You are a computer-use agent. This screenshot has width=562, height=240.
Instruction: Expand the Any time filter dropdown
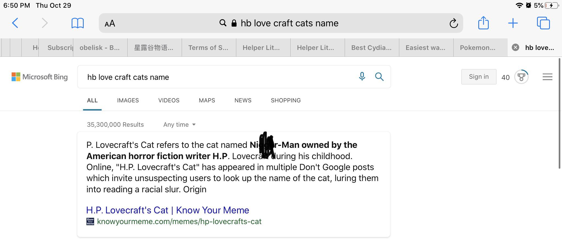179,125
